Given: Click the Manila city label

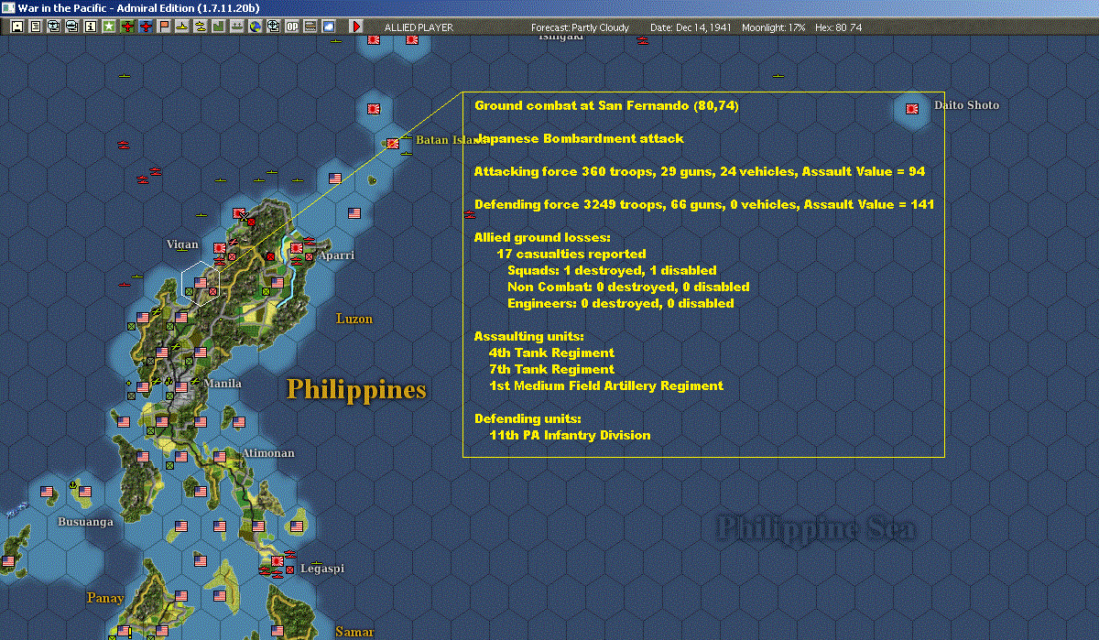Looking at the screenshot, I should [x=223, y=383].
